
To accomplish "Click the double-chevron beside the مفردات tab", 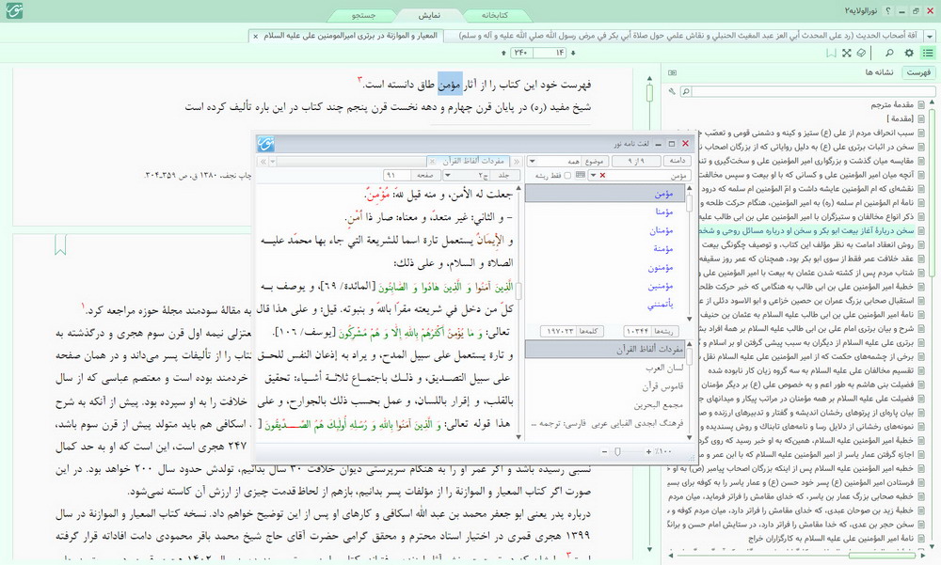I will coord(517,162).
